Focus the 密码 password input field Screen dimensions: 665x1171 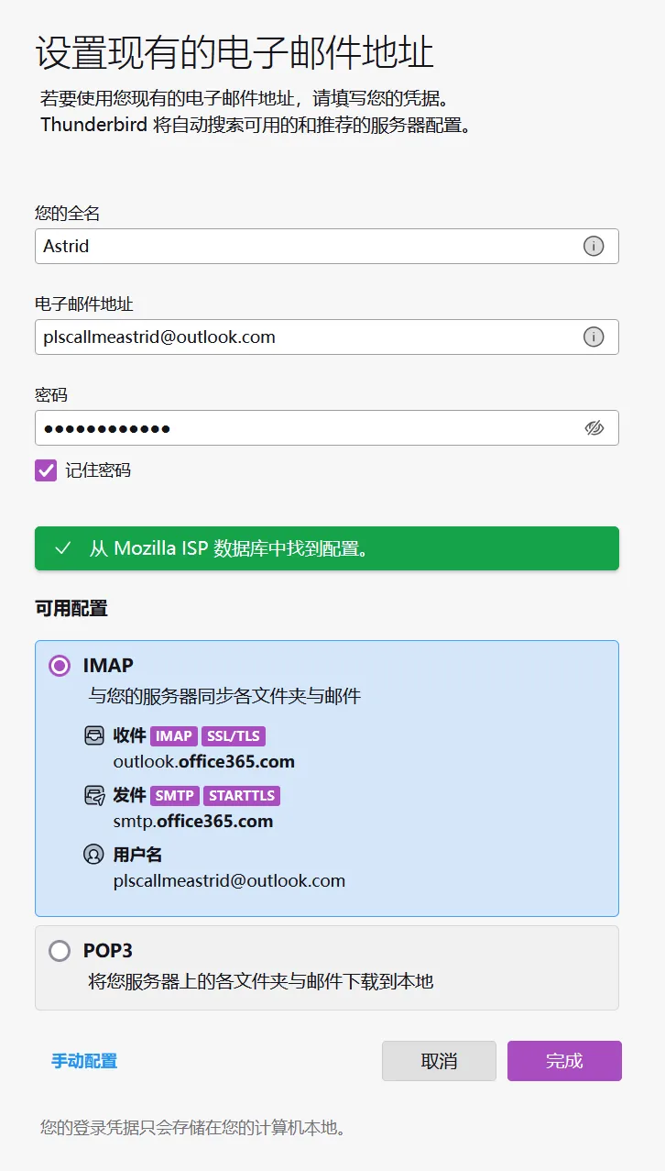327,427
